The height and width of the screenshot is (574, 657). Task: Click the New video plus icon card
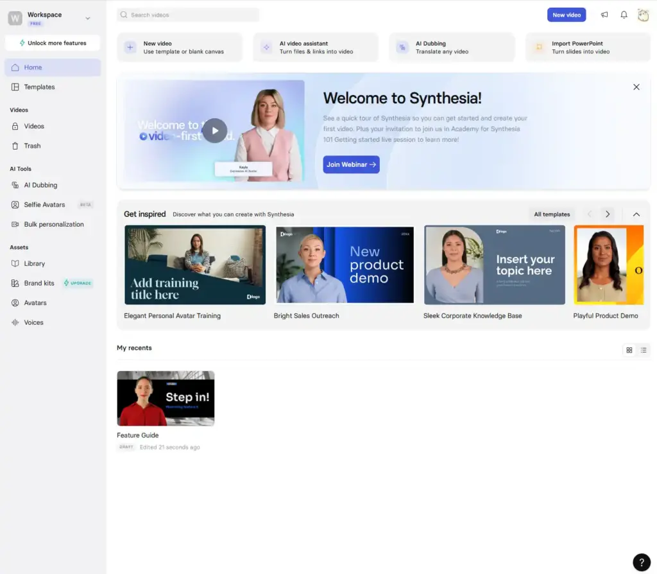tap(130, 48)
